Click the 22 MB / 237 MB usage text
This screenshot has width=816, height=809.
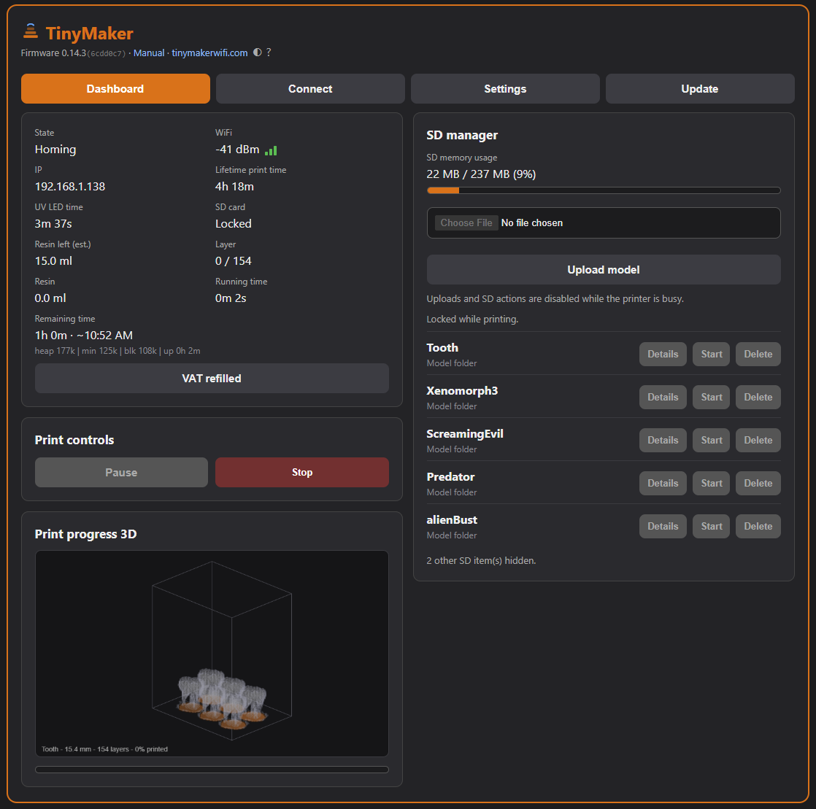(x=482, y=174)
